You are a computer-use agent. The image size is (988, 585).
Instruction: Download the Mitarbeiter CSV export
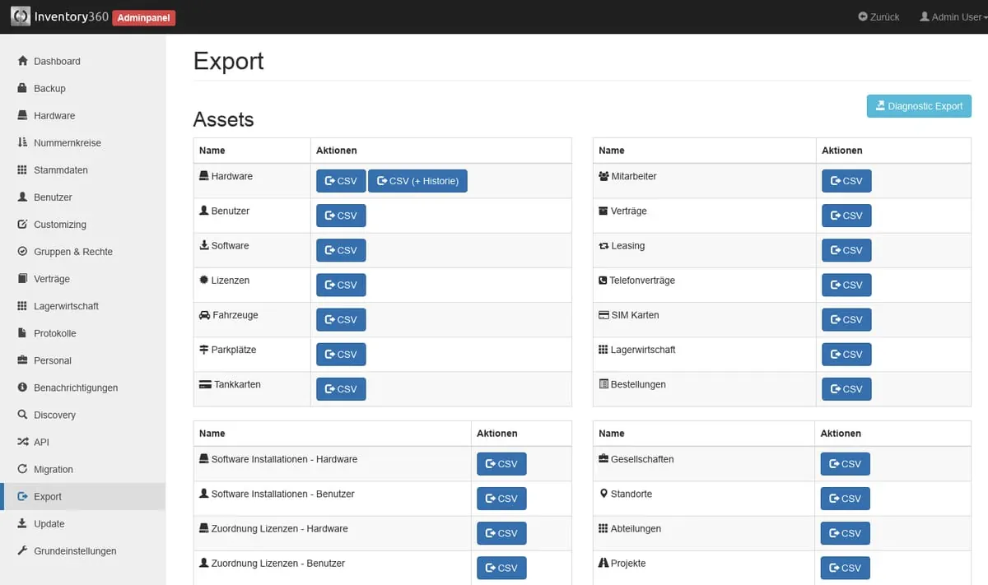pyautogui.click(x=846, y=181)
